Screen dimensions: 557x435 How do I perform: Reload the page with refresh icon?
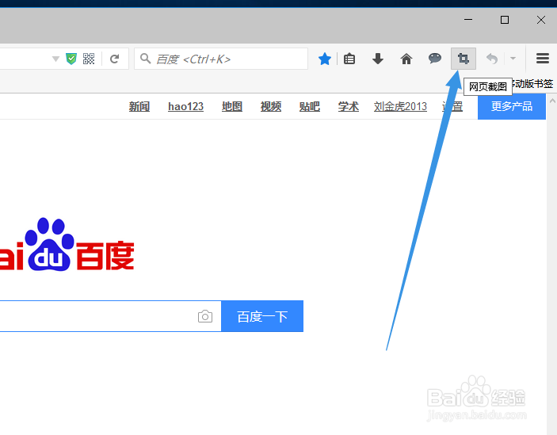[114, 59]
